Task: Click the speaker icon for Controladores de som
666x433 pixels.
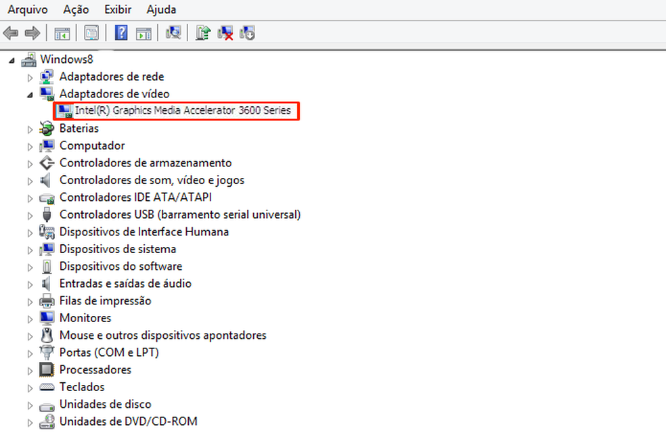Action: pyautogui.click(x=46, y=180)
